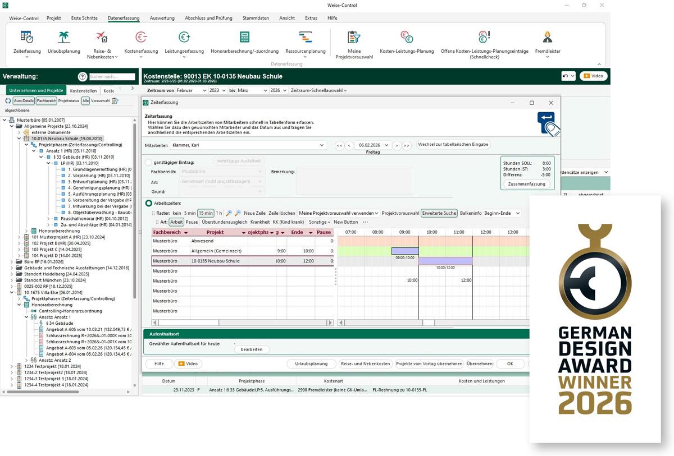Launch Honorarberechnung/-zuordnung calculator icon

pyautogui.click(x=244, y=38)
